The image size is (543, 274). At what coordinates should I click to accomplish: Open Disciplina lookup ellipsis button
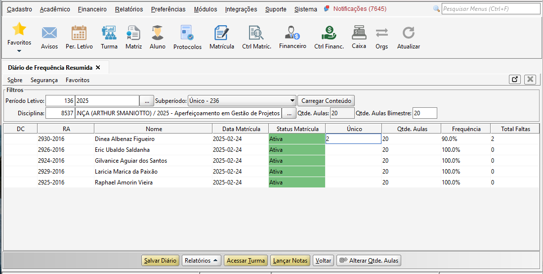point(289,113)
